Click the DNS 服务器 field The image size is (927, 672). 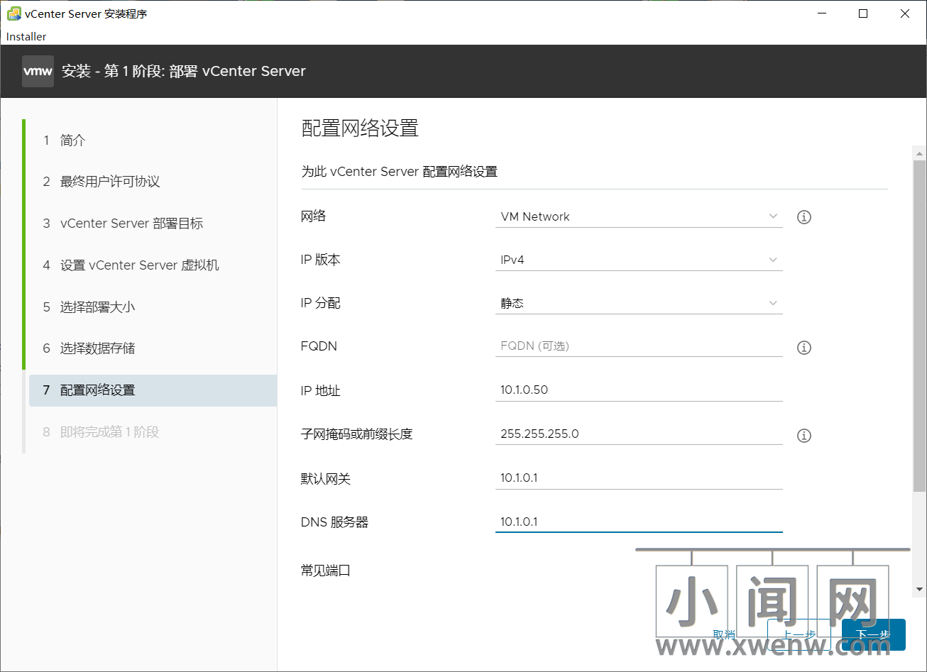tap(639, 522)
